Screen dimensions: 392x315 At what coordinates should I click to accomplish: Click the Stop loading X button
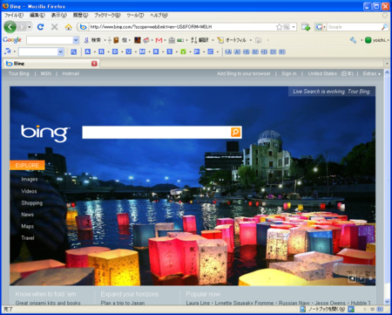54,27
